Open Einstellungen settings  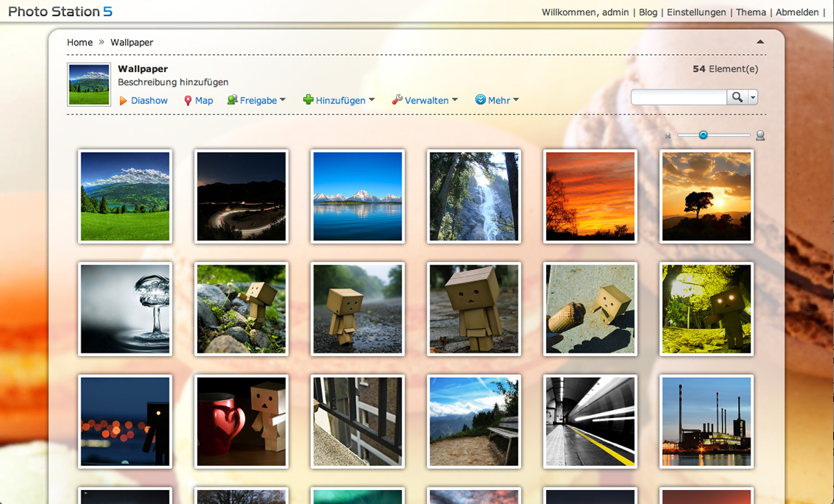click(x=696, y=12)
